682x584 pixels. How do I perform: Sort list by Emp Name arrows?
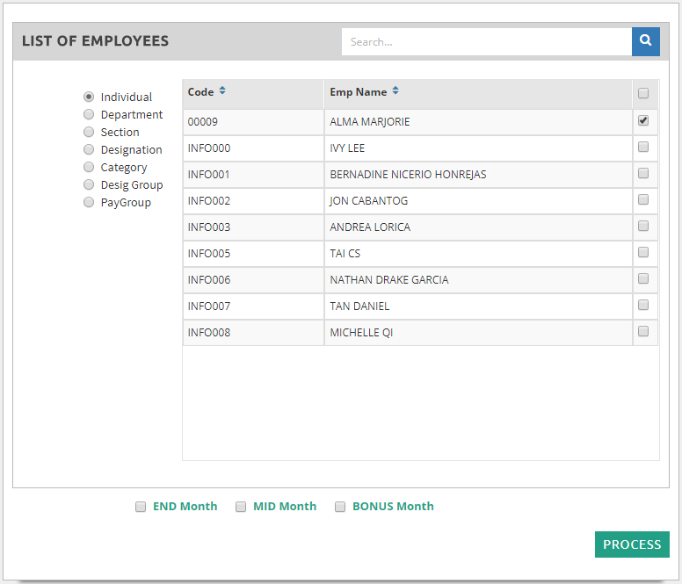(x=395, y=91)
